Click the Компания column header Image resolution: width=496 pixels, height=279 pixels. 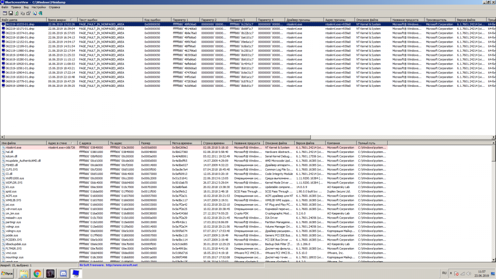pos(341,143)
